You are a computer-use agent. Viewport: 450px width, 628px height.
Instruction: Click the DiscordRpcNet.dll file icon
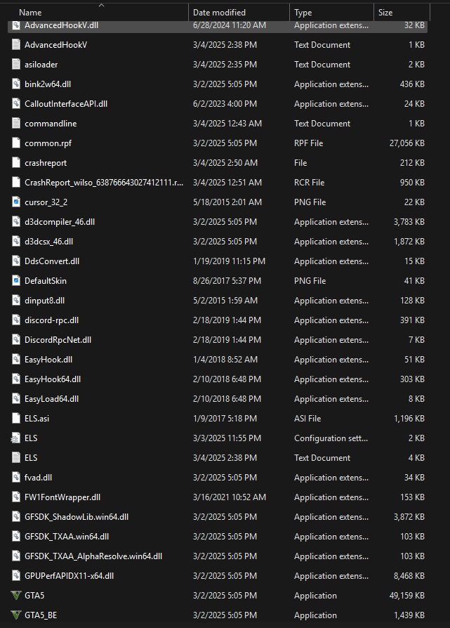click(x=16, y=339)
